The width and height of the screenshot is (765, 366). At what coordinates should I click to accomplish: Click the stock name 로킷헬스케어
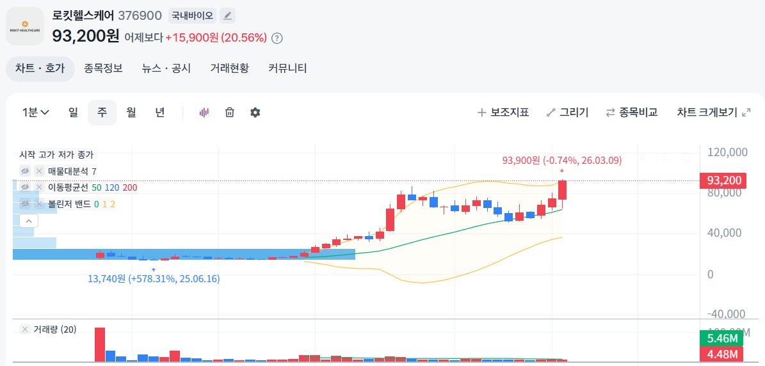pos(83,15)
